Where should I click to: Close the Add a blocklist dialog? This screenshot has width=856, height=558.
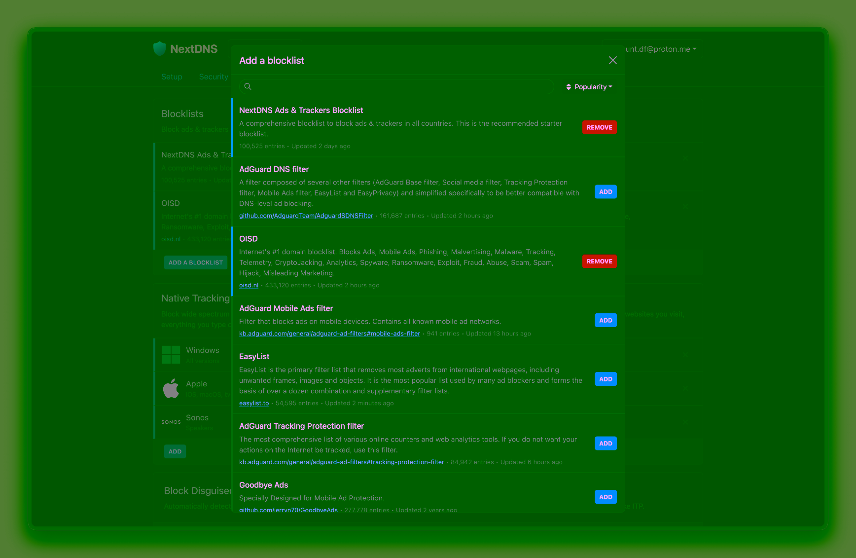(613, 60)
